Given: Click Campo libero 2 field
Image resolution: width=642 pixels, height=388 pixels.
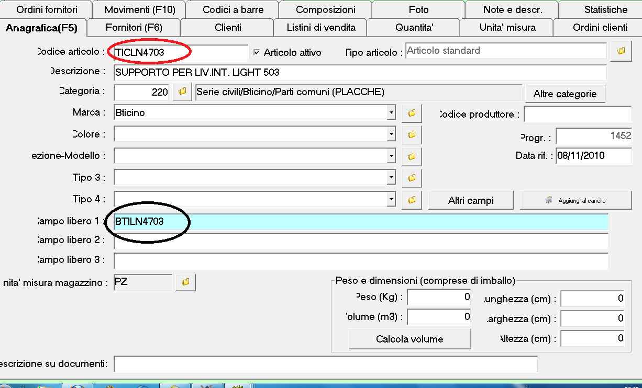Looking at the screenshot, I should coord(361,241).
